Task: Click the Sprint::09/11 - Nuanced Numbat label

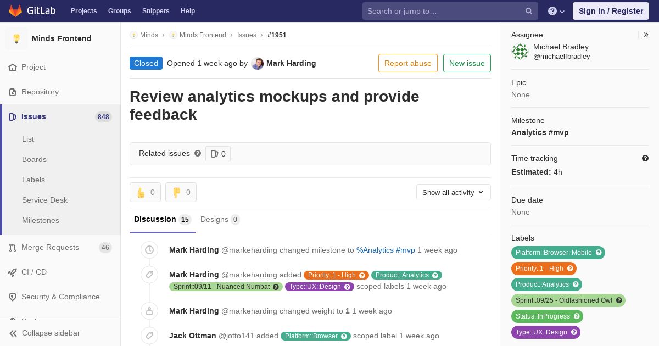Action: (226, 287)
